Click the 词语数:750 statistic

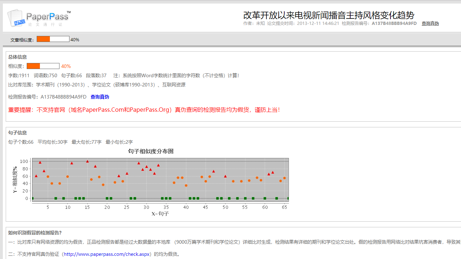click(x=45, y=75)
